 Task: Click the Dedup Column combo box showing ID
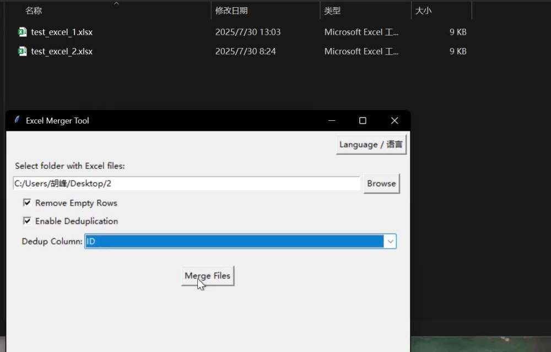240,242
